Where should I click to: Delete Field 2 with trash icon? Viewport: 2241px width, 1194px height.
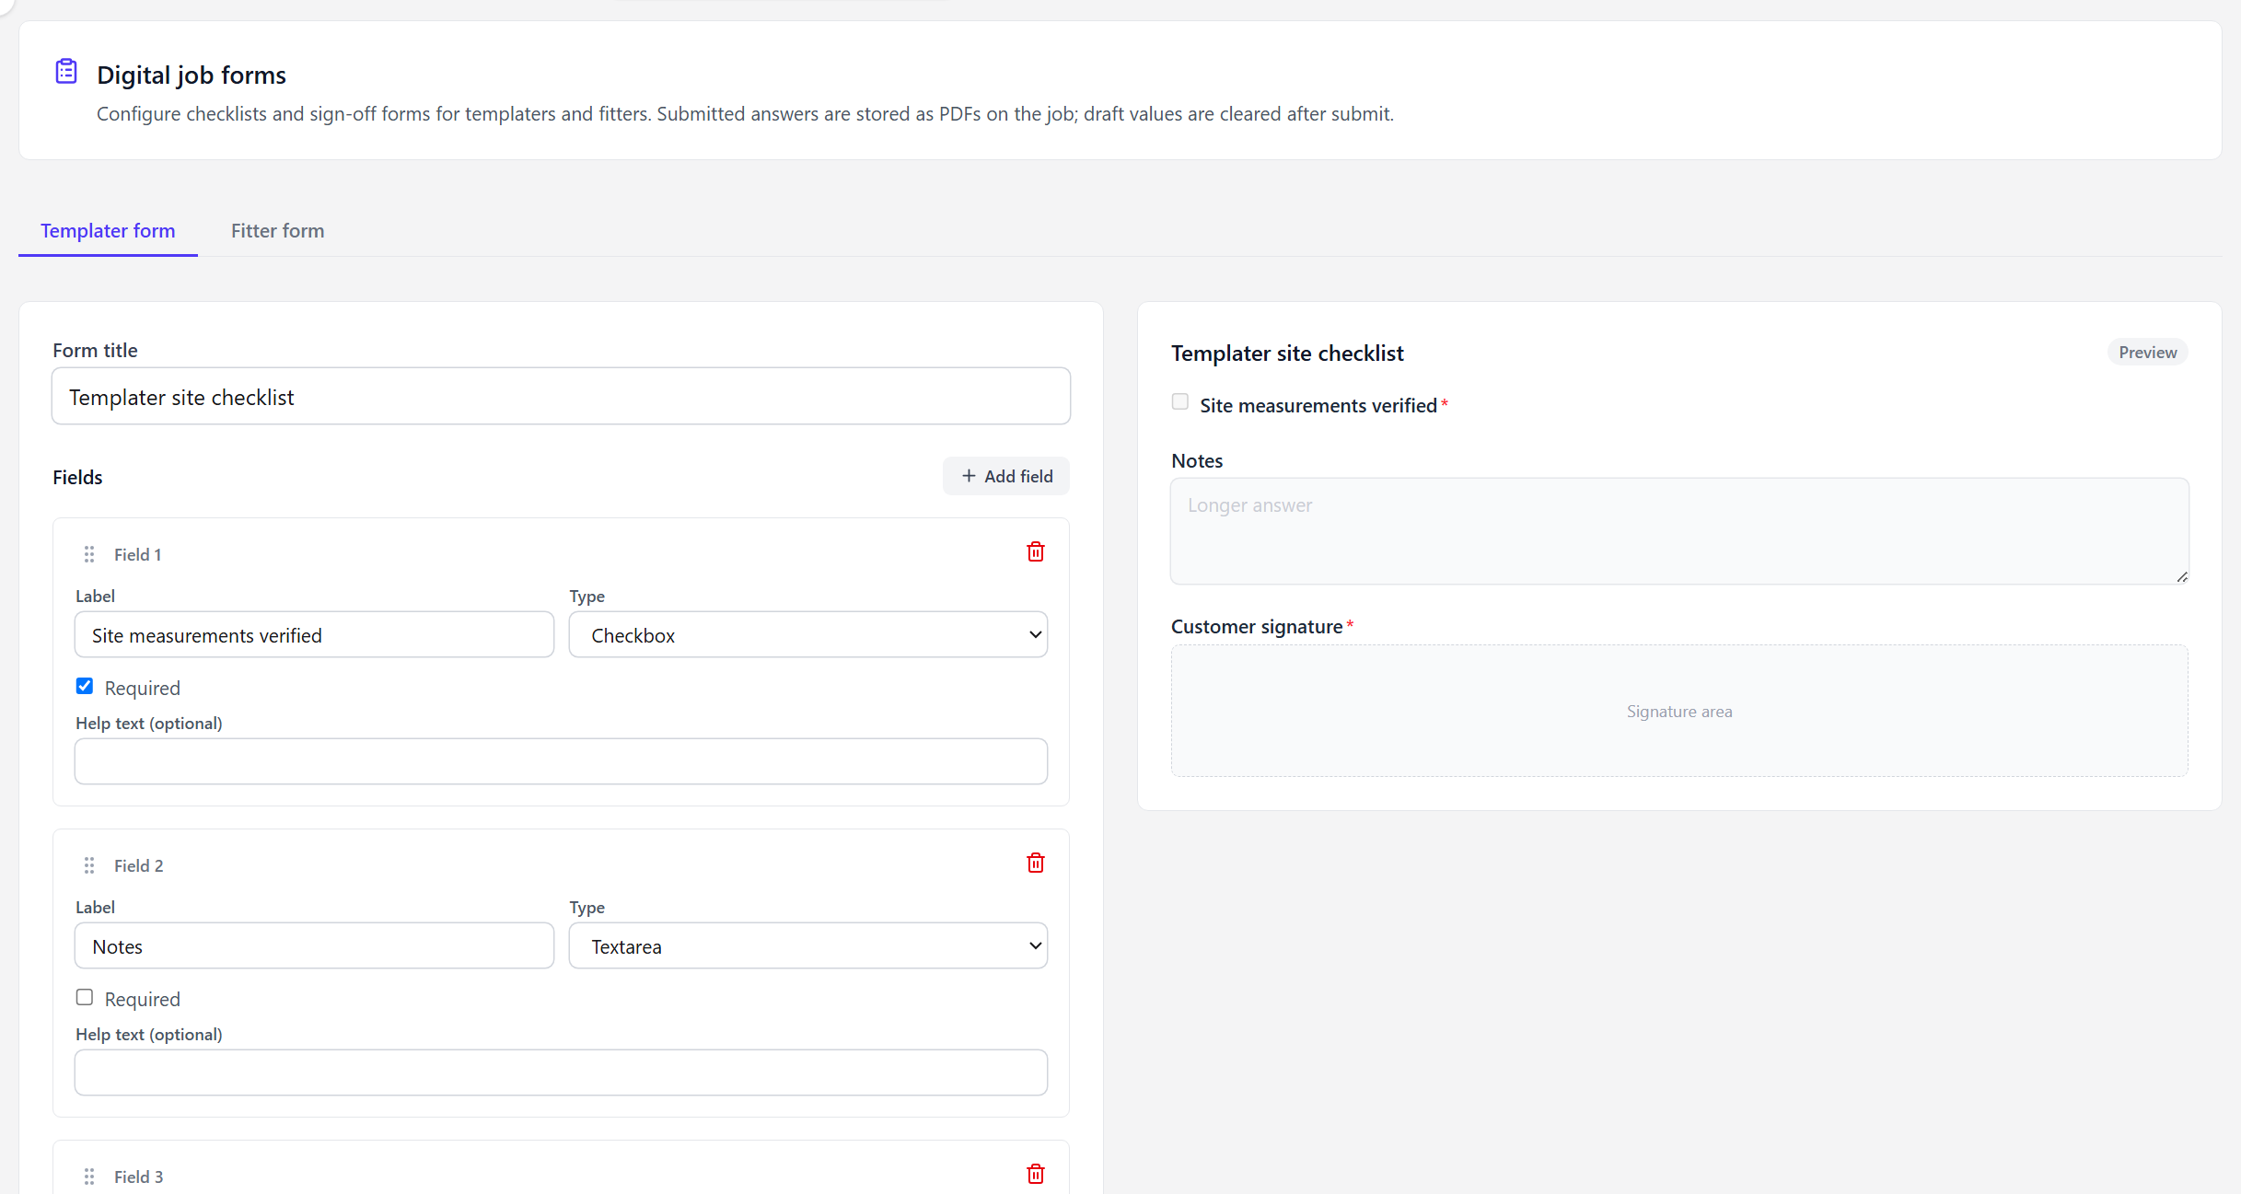(x=1036, y=864)
